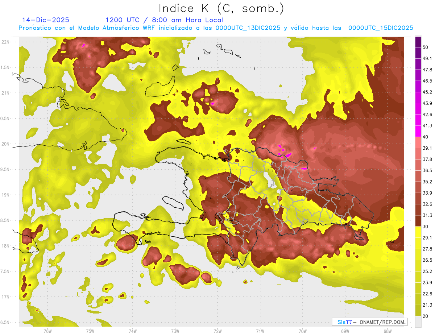The width and height of the screenshot is (435, 336).
Task: Click the longitude axis label '70W'
Action: pyautogui.click(x=302, y=331)
